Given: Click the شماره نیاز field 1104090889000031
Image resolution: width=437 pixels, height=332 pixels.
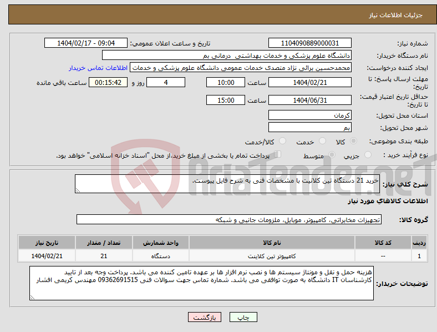Looking at the screenshot, I should (x=309, y=43).
